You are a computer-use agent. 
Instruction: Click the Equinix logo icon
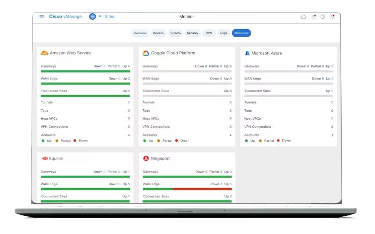[45, 159]
